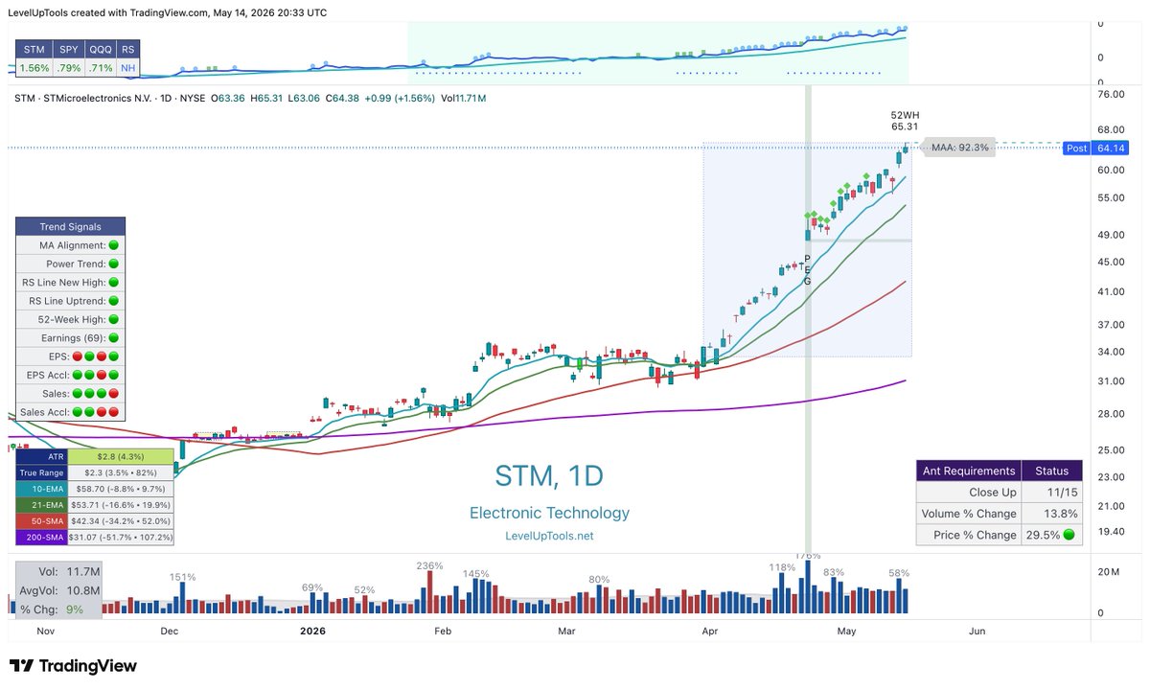Screen dimensions: 1150x690
Task: Click the 49.00 price axis label
Action: pos(1110,235)
